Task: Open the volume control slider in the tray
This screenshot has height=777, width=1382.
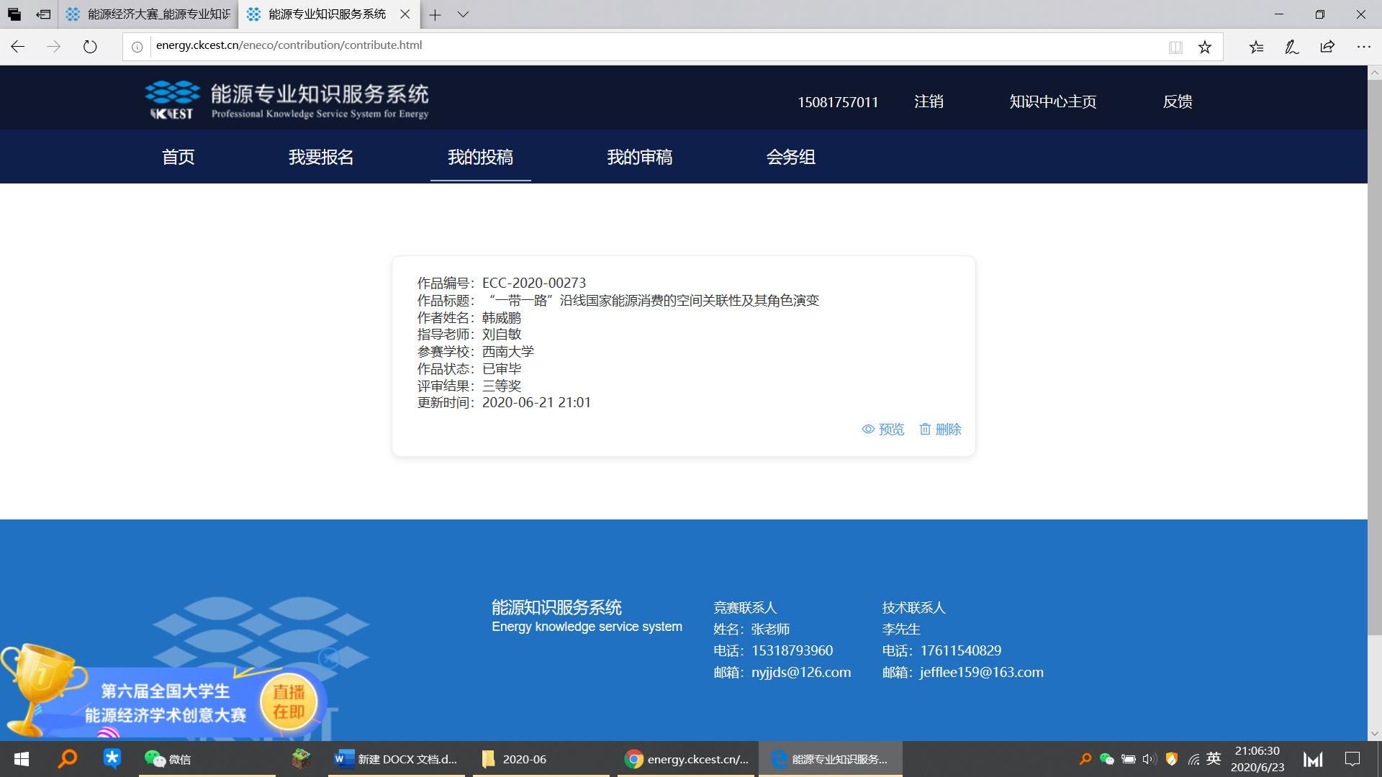Action: coord(1150,758)
